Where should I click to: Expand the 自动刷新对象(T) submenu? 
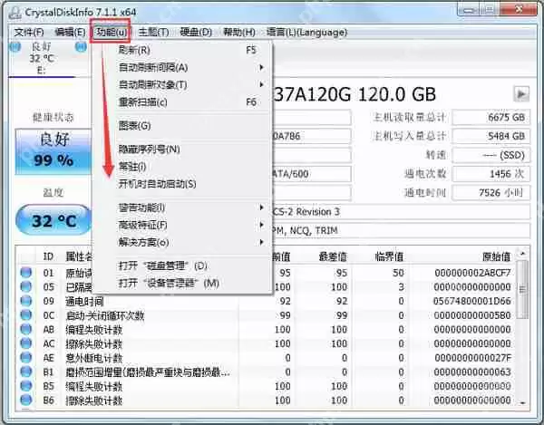tap(182, 84)
